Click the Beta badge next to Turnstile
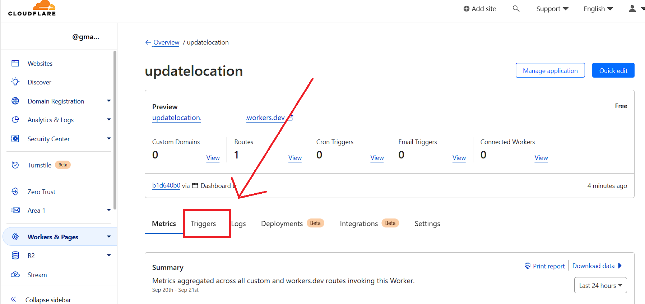 [x=63, y=165]
